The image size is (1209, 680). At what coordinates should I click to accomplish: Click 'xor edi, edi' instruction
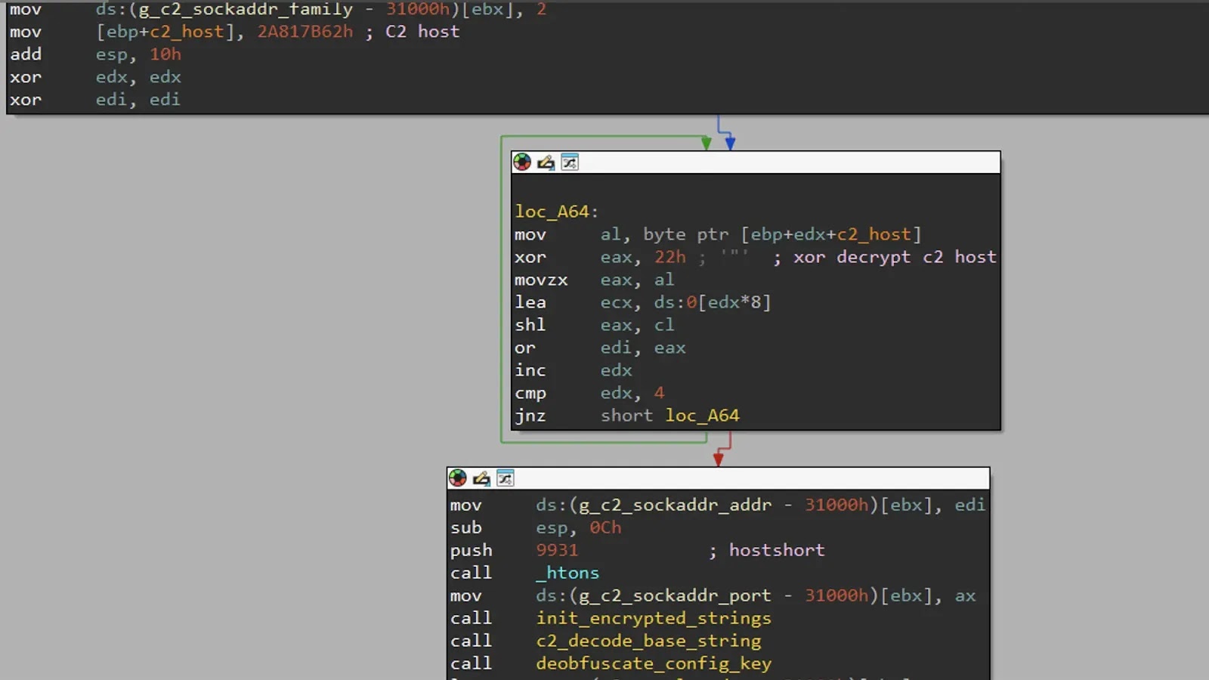tap(95, 100)
